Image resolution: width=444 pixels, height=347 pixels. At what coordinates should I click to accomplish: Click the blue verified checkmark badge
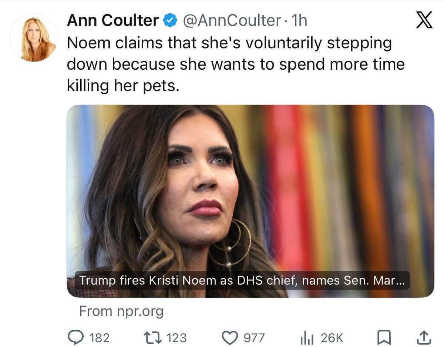170,21
